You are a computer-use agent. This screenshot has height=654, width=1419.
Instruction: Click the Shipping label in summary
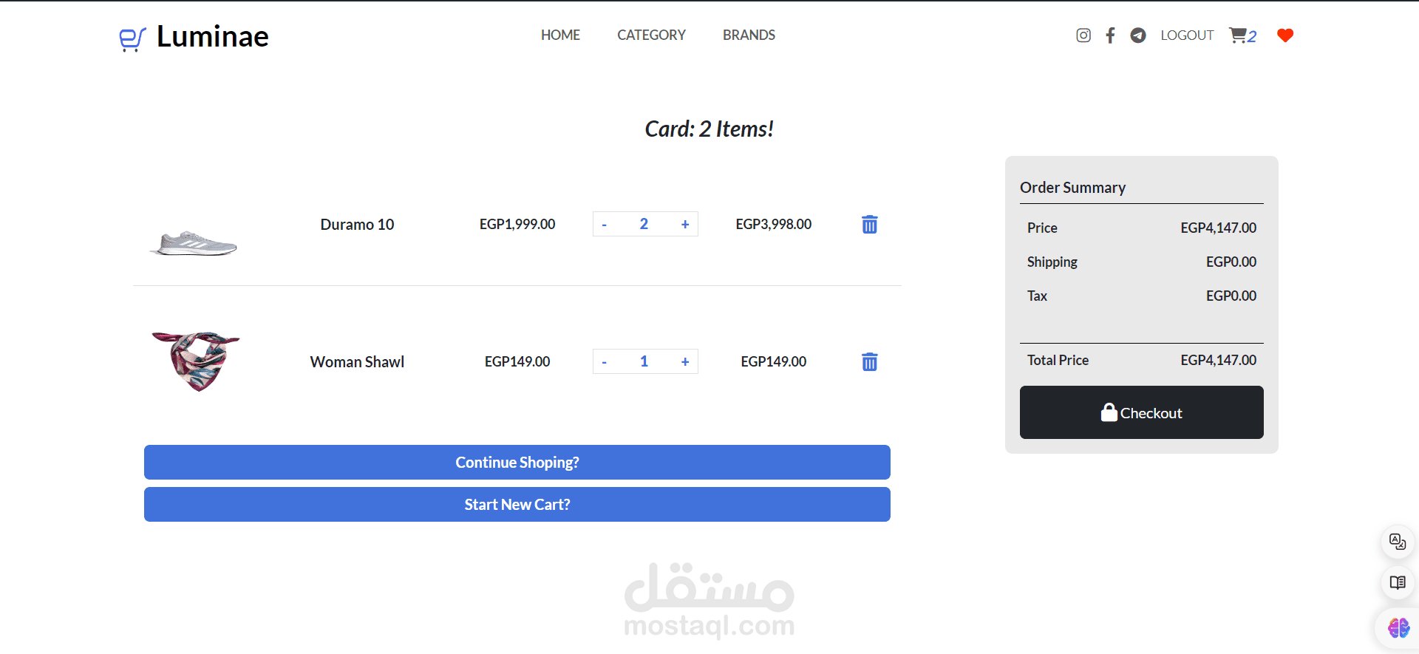point(1052,262)
